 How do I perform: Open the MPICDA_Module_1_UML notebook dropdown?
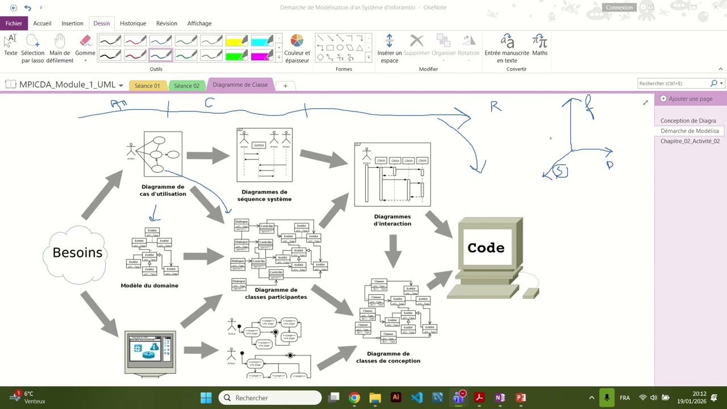tap(121, 85)
